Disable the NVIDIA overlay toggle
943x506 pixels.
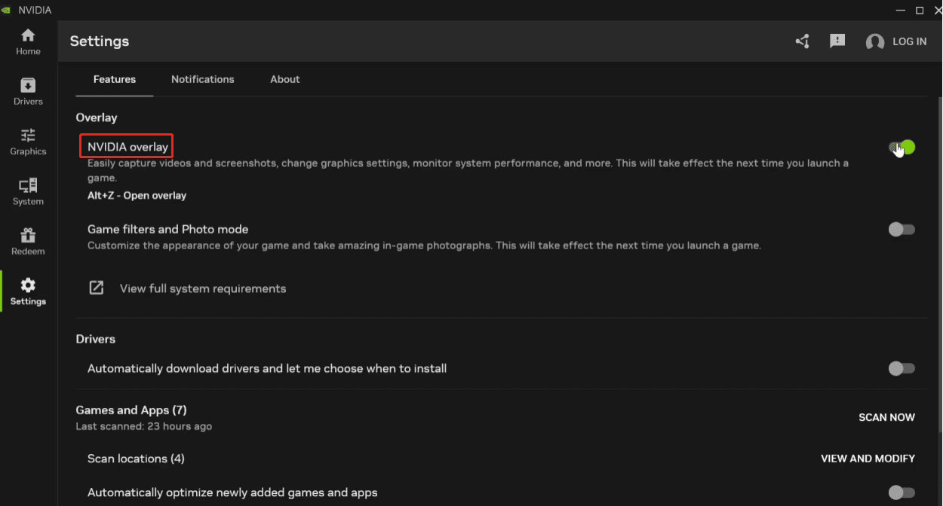902,148
